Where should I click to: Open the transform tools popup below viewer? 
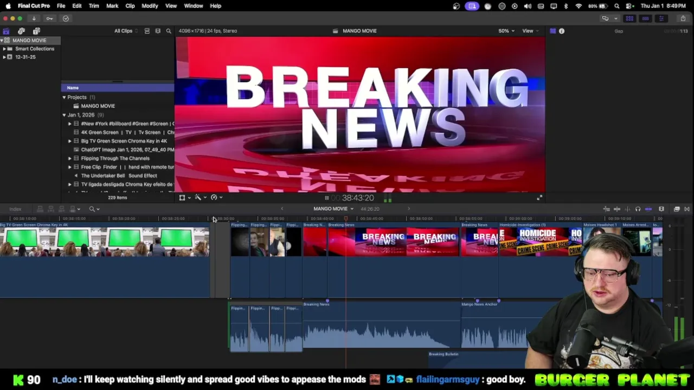[184, 198]
